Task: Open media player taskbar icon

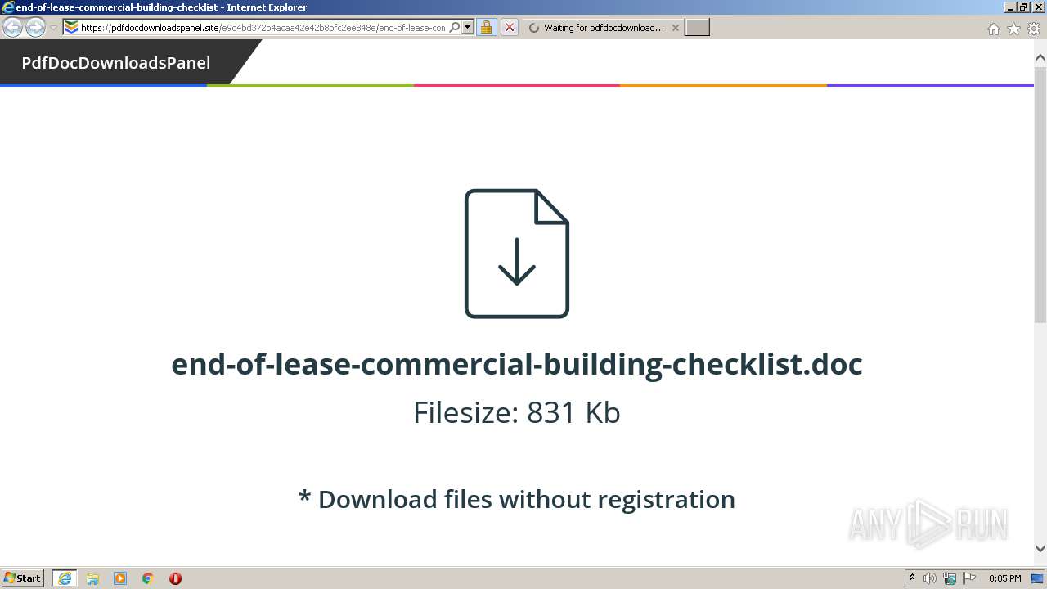Action: (x=120, y=578)
